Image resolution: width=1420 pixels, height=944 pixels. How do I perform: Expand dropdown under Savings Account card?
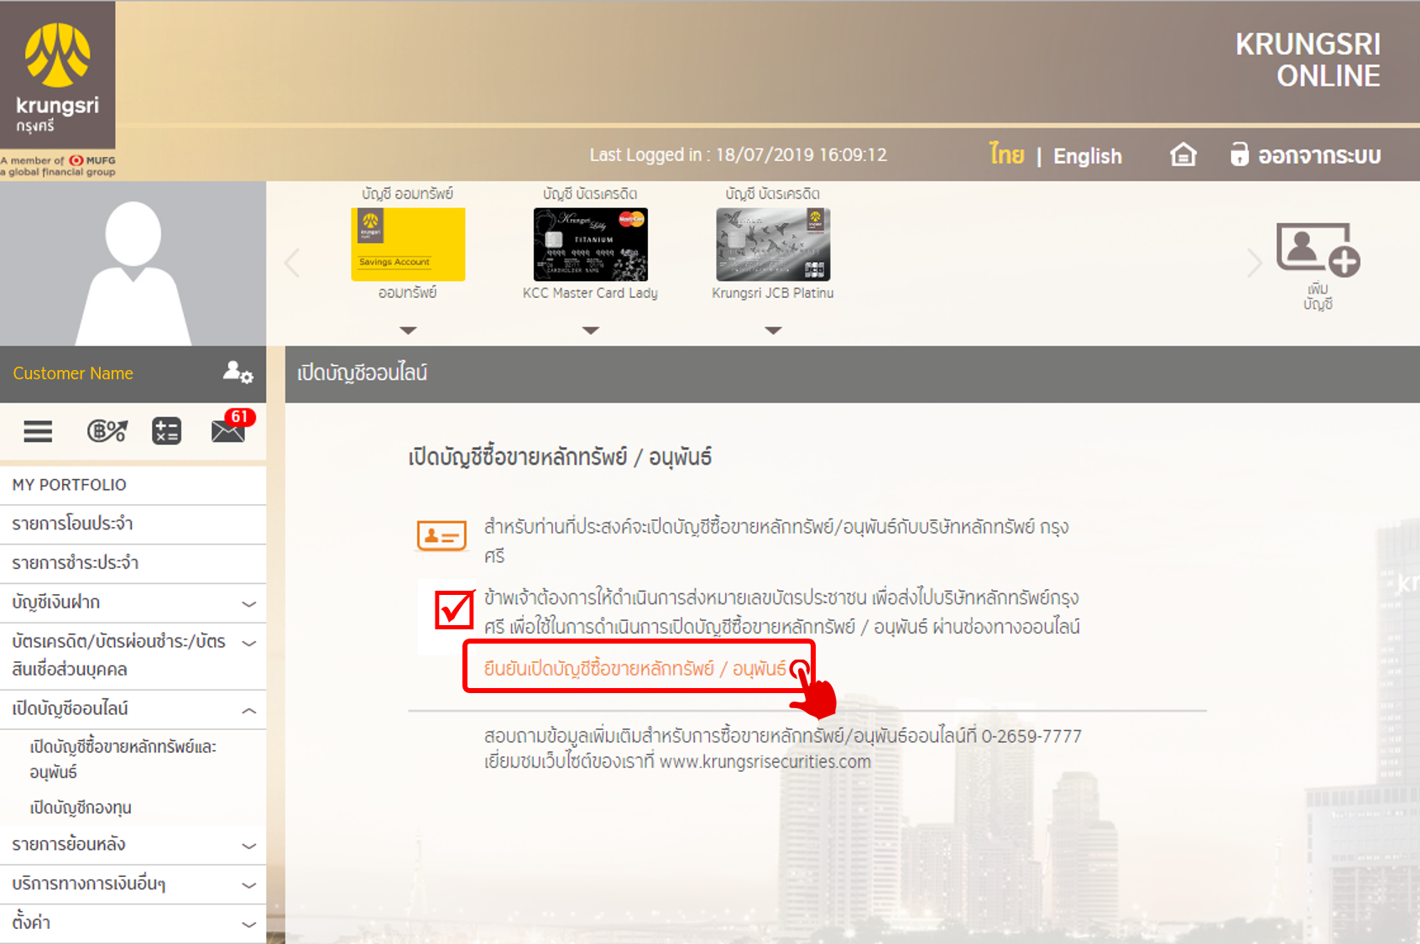click(x=408, y=331)
